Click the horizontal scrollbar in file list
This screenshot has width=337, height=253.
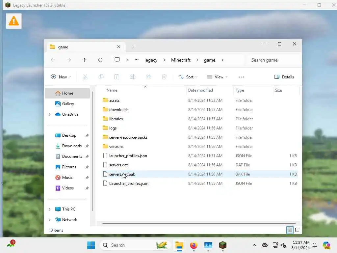click(199, 224)
